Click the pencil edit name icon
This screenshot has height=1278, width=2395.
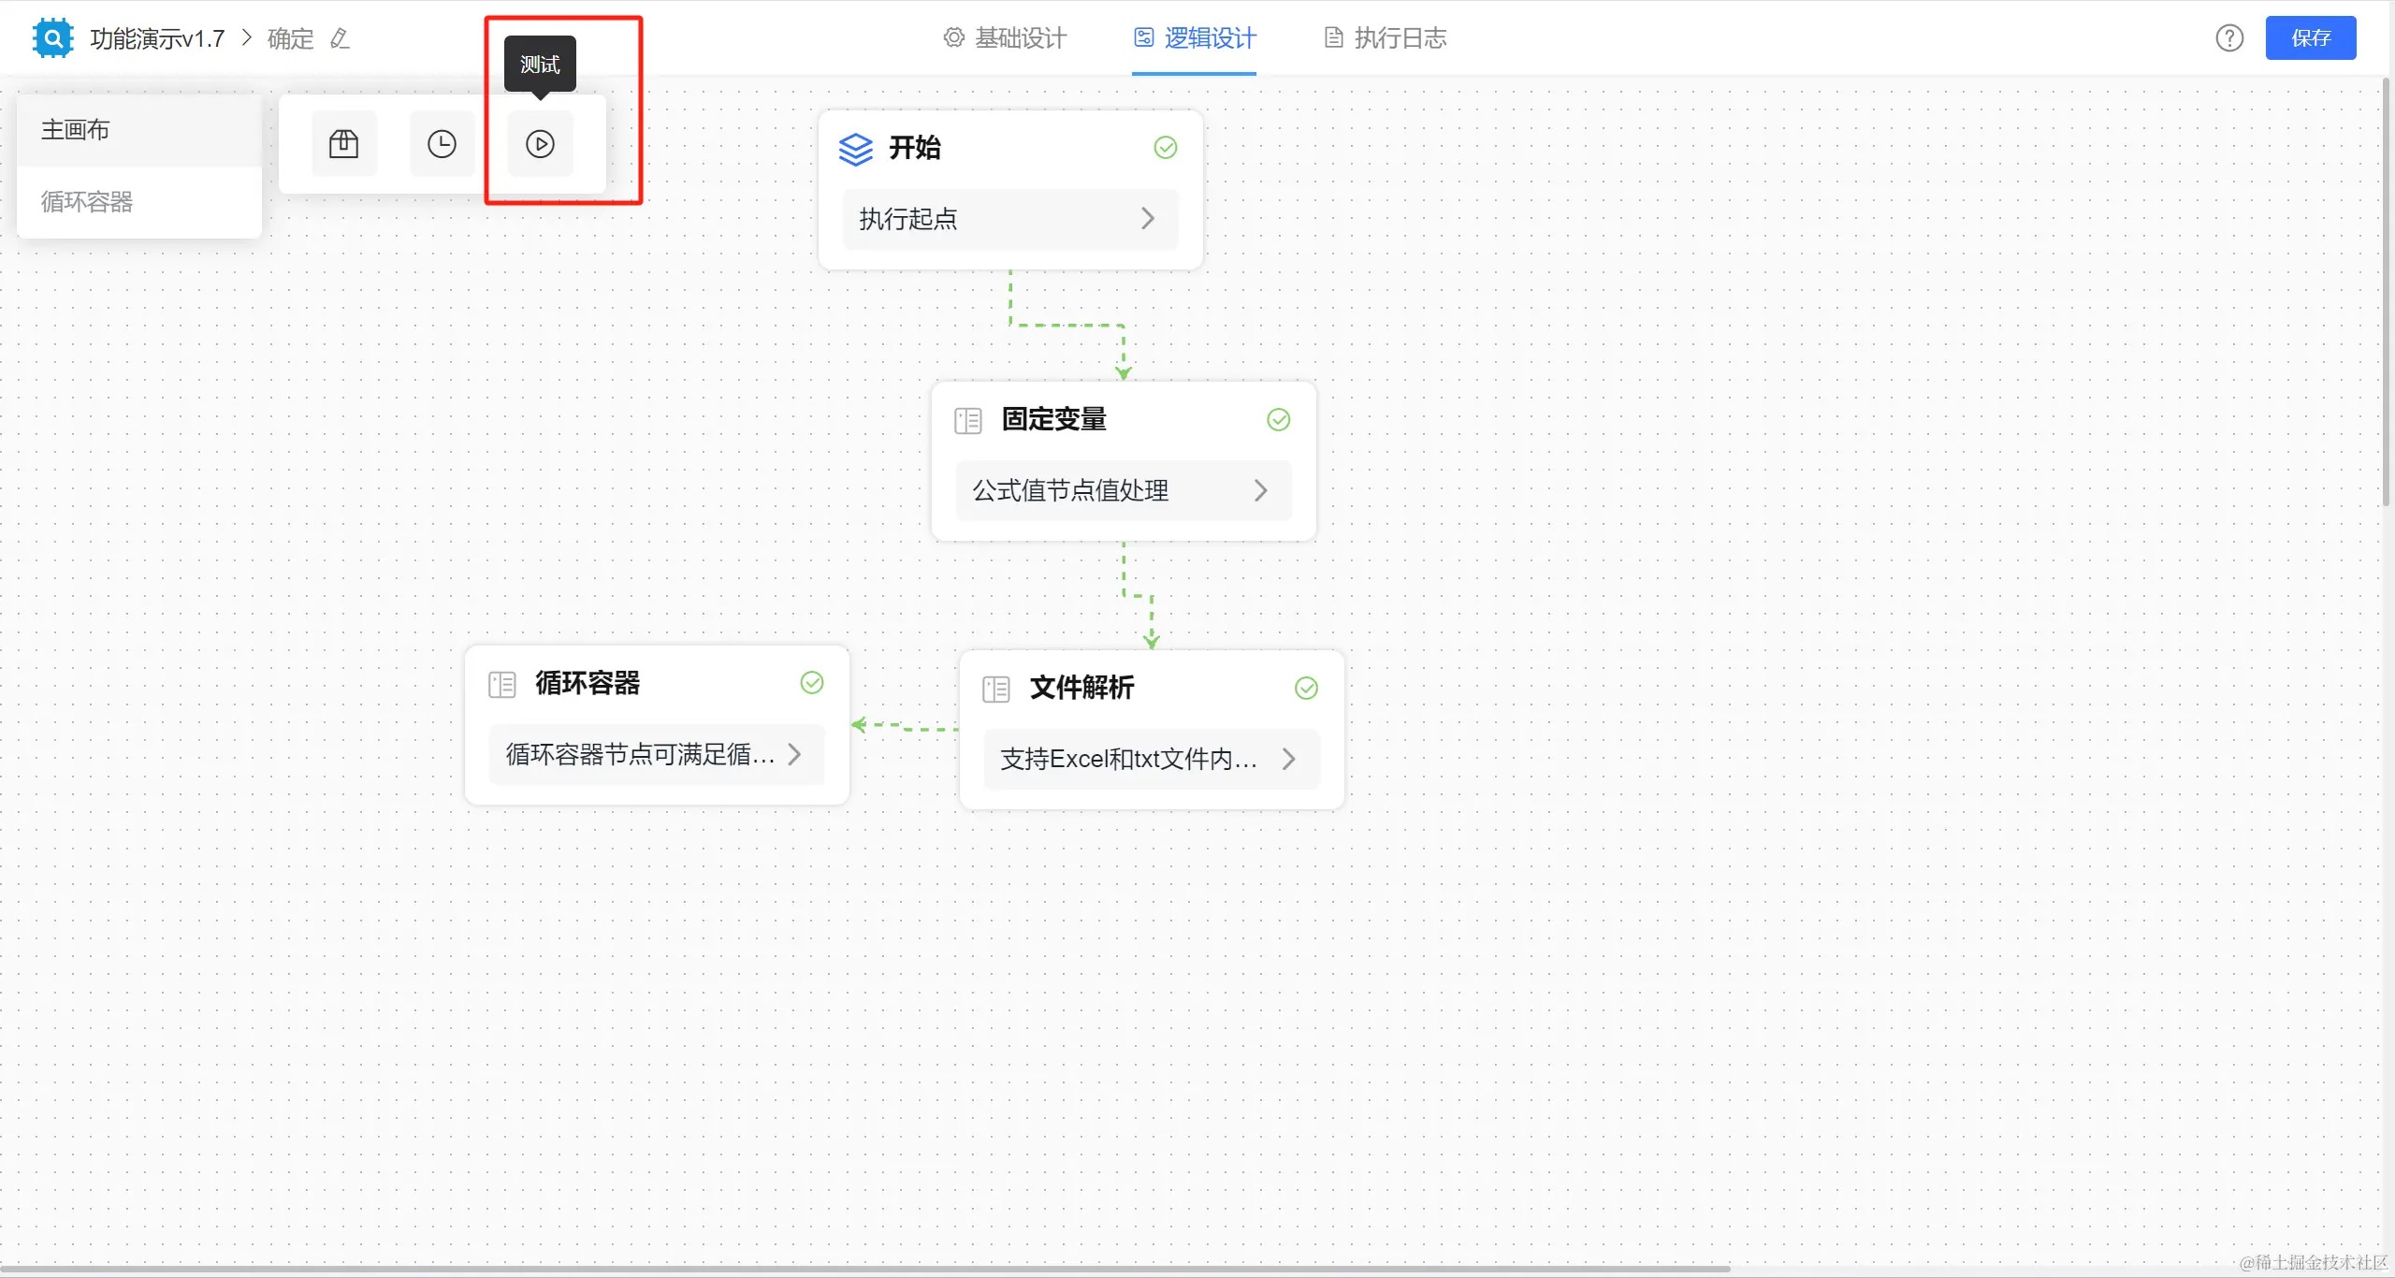tap(340, 38)
